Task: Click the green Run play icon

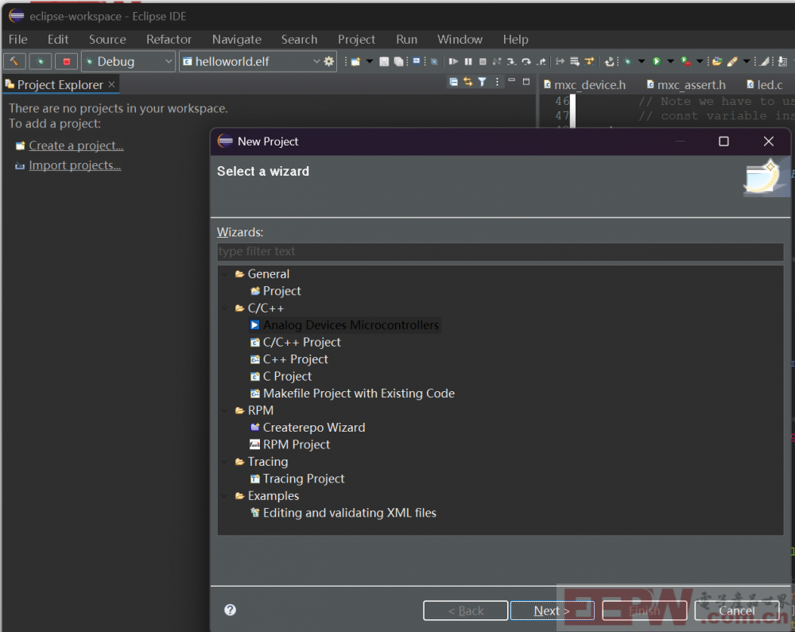Action: (x=657, y=61)
